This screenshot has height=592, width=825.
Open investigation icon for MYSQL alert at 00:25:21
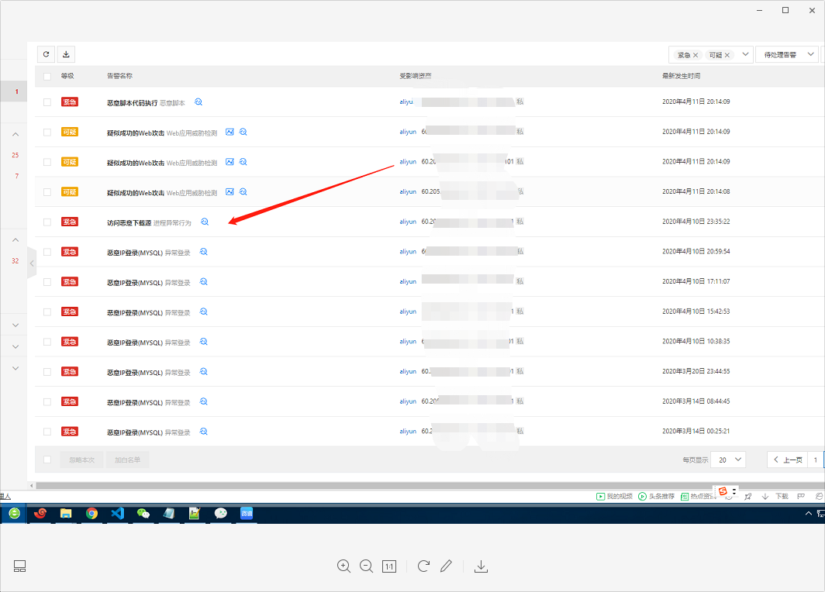[x=204, y=432]
